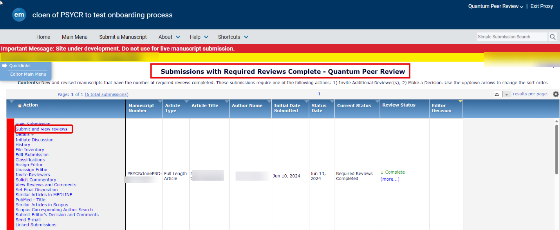The height and width of the screenshot is (230, 560).
Task: Click the Simple Submission Search field
Action: click(512, 37)
